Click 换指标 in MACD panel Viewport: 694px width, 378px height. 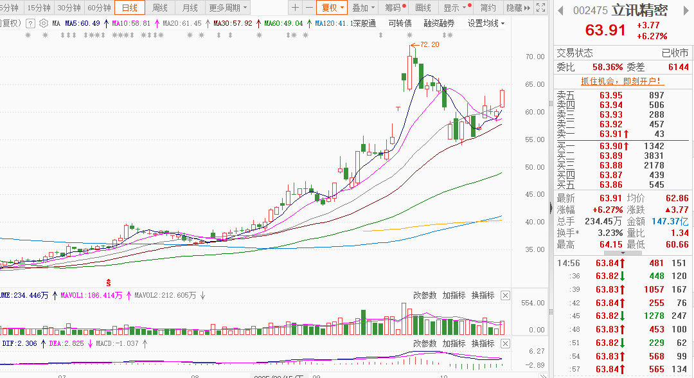(483, 343)
